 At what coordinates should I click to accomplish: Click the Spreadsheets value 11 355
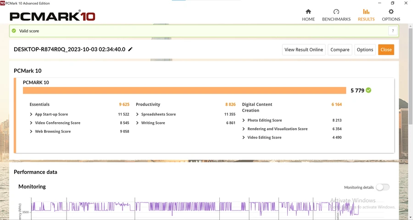tap(230, 114)
